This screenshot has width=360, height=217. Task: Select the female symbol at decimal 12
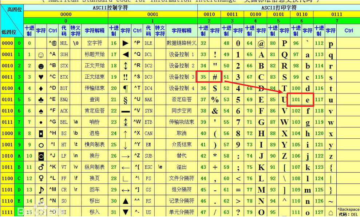point(41,178)
